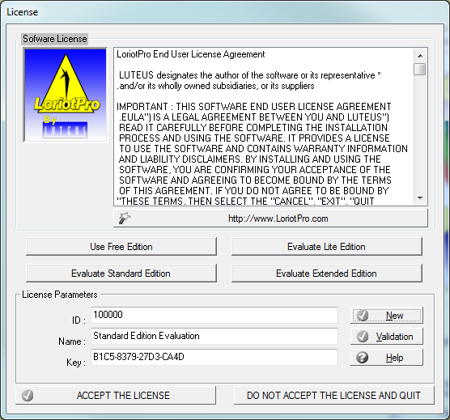Select Evaluate Standard Edition
450x420 pixels.
point(121,273)
